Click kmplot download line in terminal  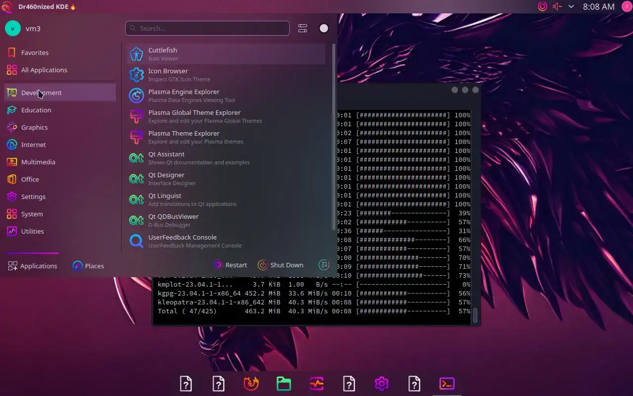[x=314, y=285]
